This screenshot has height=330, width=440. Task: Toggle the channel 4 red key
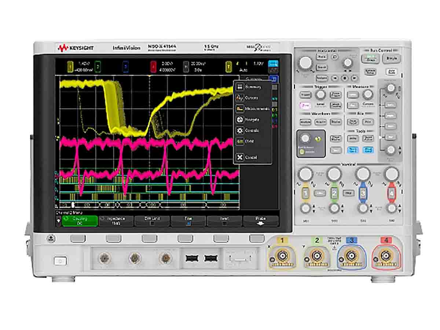point(392,193)
